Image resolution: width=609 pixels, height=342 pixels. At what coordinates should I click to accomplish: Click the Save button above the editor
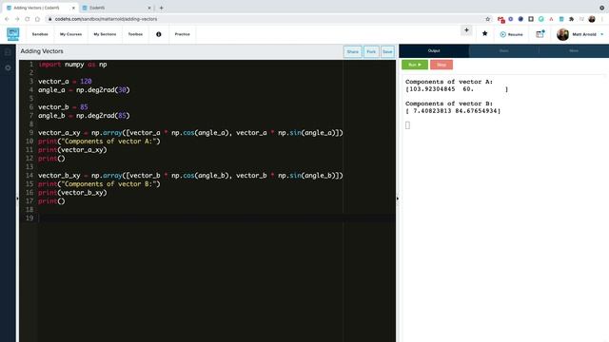(x=387, y=51)
